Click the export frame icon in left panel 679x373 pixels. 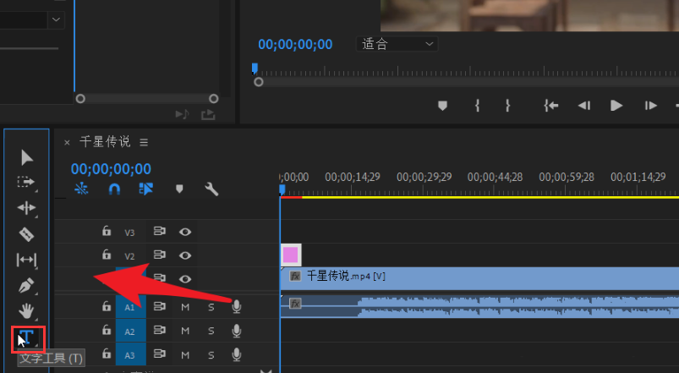(x=208, y=114)
